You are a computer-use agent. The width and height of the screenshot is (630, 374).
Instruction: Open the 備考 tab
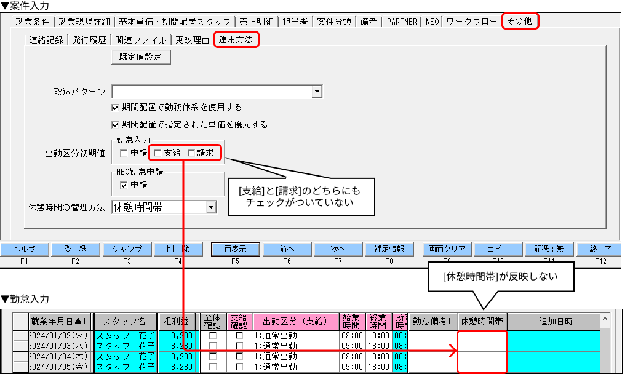tap(369, 22)
